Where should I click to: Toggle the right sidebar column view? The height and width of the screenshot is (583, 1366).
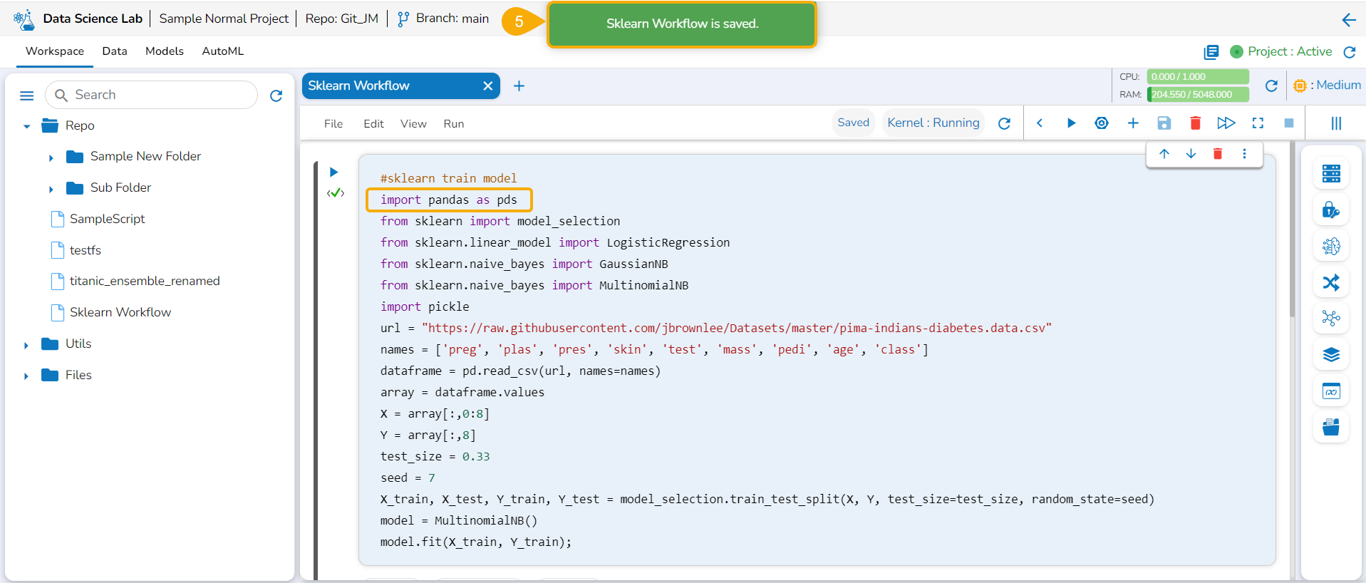pyautogui.click(x=1336, y=123)
